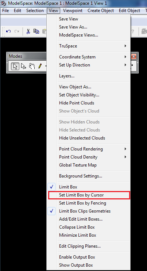Open the Create Object menu
This screenshot has width=147, height=271.
tap(101, 11)
